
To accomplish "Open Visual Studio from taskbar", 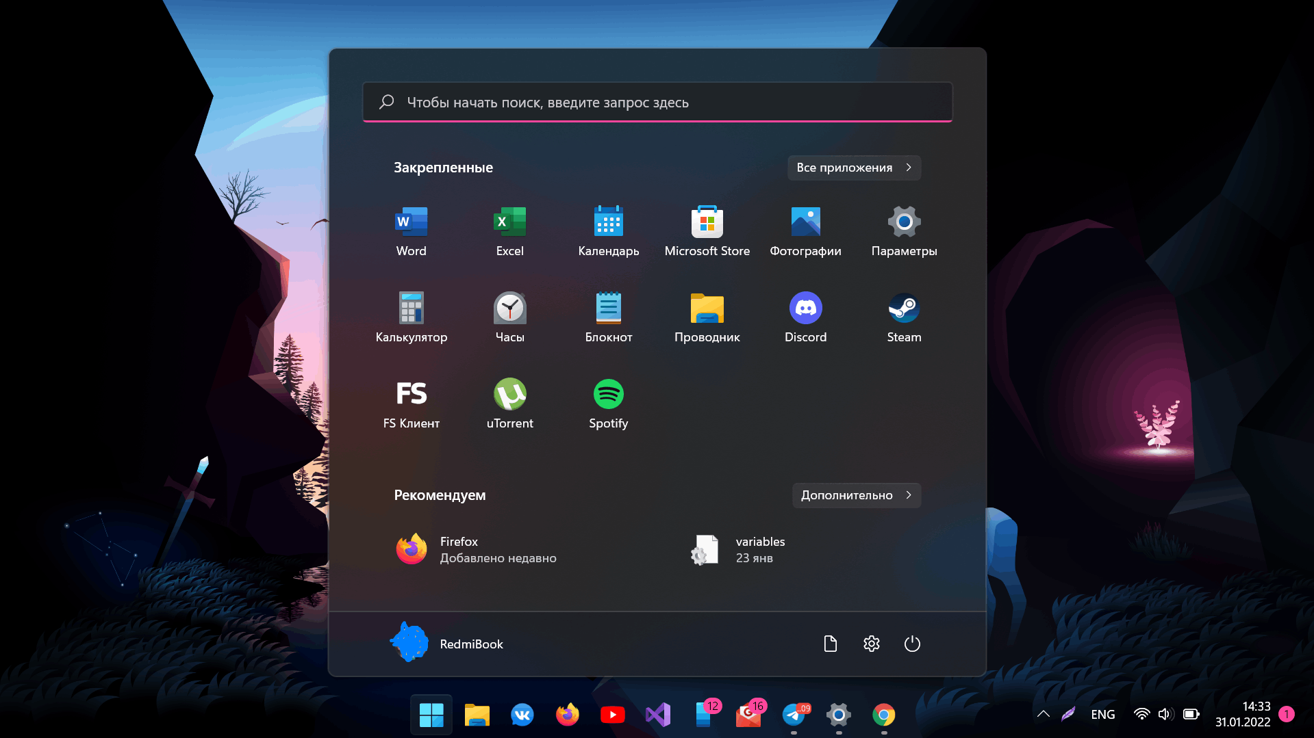I will click(657, 715).
